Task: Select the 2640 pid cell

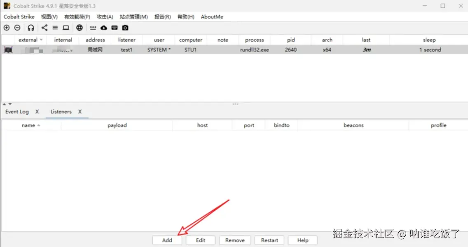Action: [x=291, y=50]
